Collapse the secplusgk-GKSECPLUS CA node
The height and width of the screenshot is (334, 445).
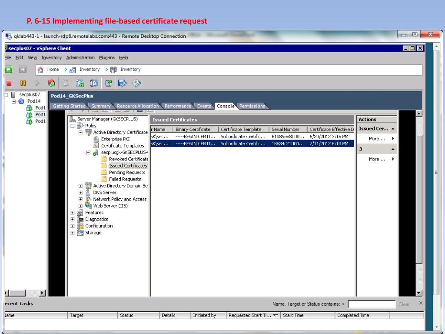click(x=89, y=153)
